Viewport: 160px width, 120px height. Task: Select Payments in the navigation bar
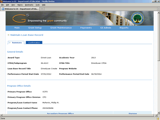86,28
